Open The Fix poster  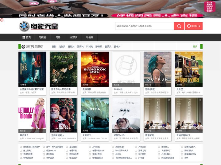(x=126, y=115)
